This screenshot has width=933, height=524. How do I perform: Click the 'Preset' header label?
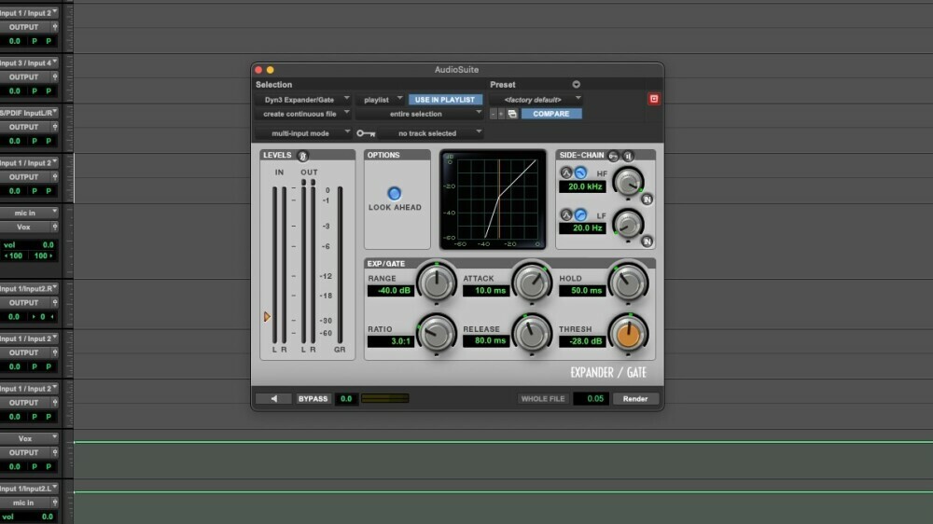502,85
